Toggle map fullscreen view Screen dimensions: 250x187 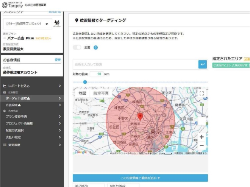[x=202, y=93]
